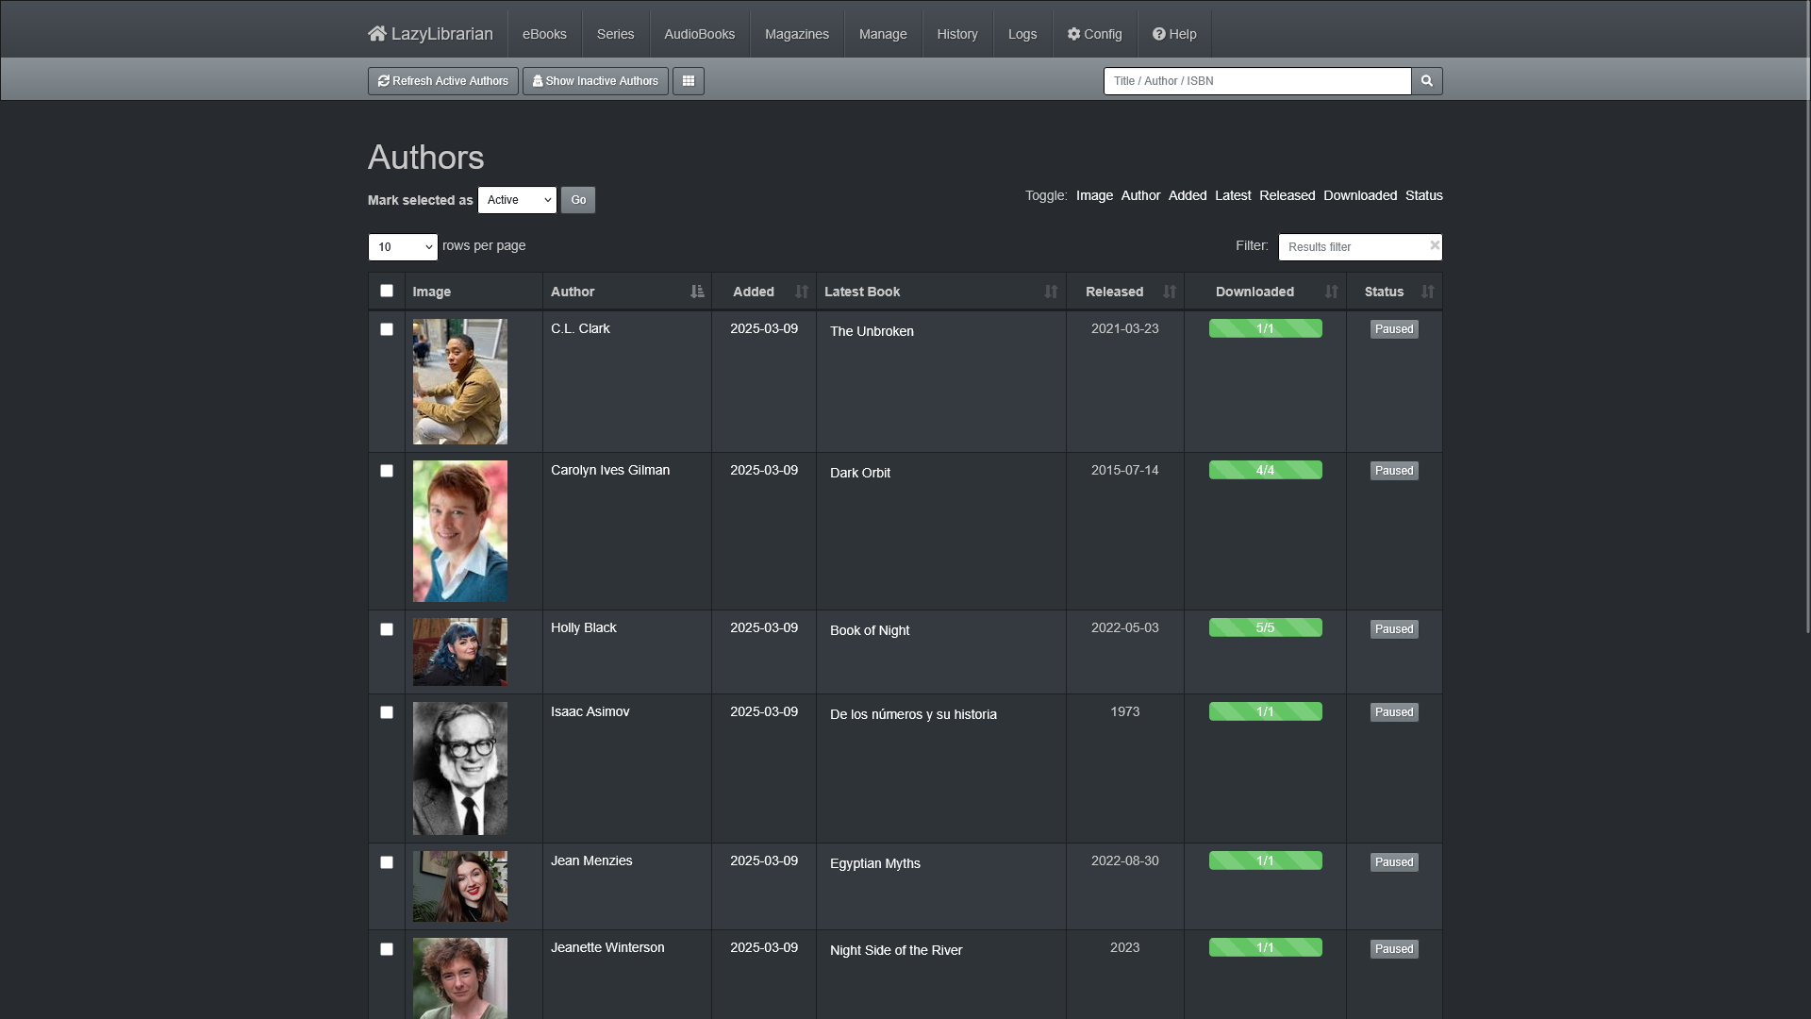
Task: Click Refresh Active Authors button
Action: click(x=443, y=81)
